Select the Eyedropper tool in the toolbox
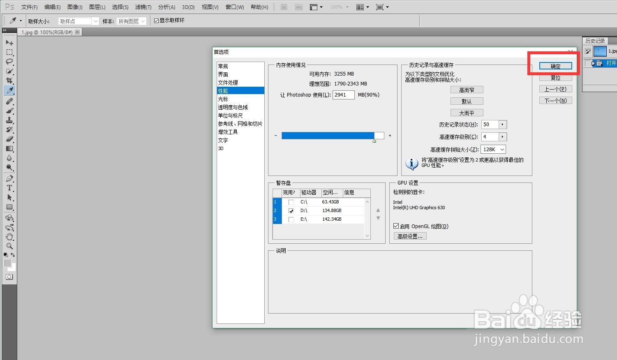The width and height of the screenshot is (617, 360). tap(9, 90)
